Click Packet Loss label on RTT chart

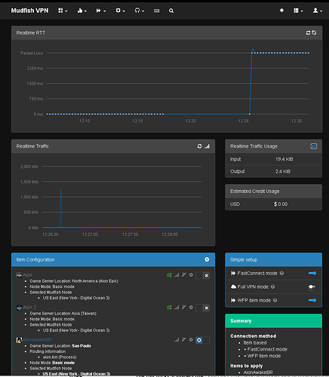(32, 53)
